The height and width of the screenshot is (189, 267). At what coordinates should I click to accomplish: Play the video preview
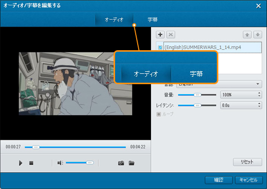point(21,163)
